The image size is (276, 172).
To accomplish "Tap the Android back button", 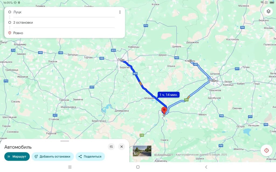I will (206, 167).
